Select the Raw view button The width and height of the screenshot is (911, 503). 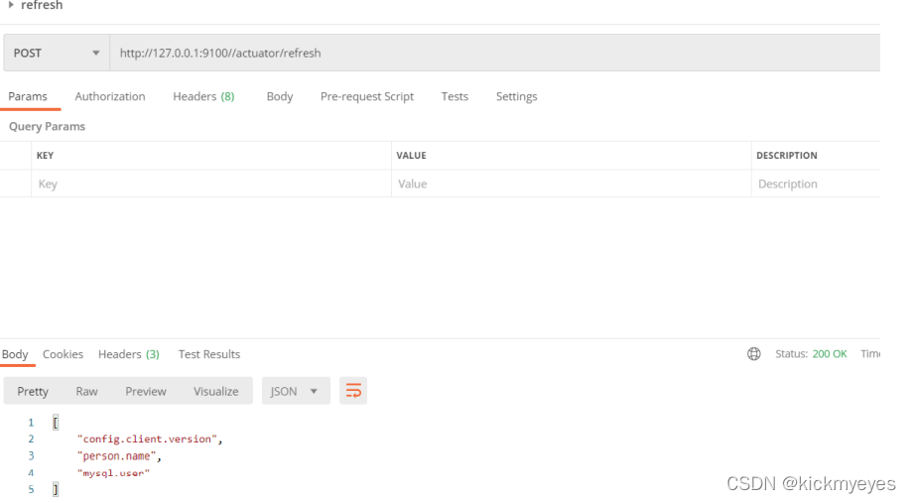(x=86, y=391)
